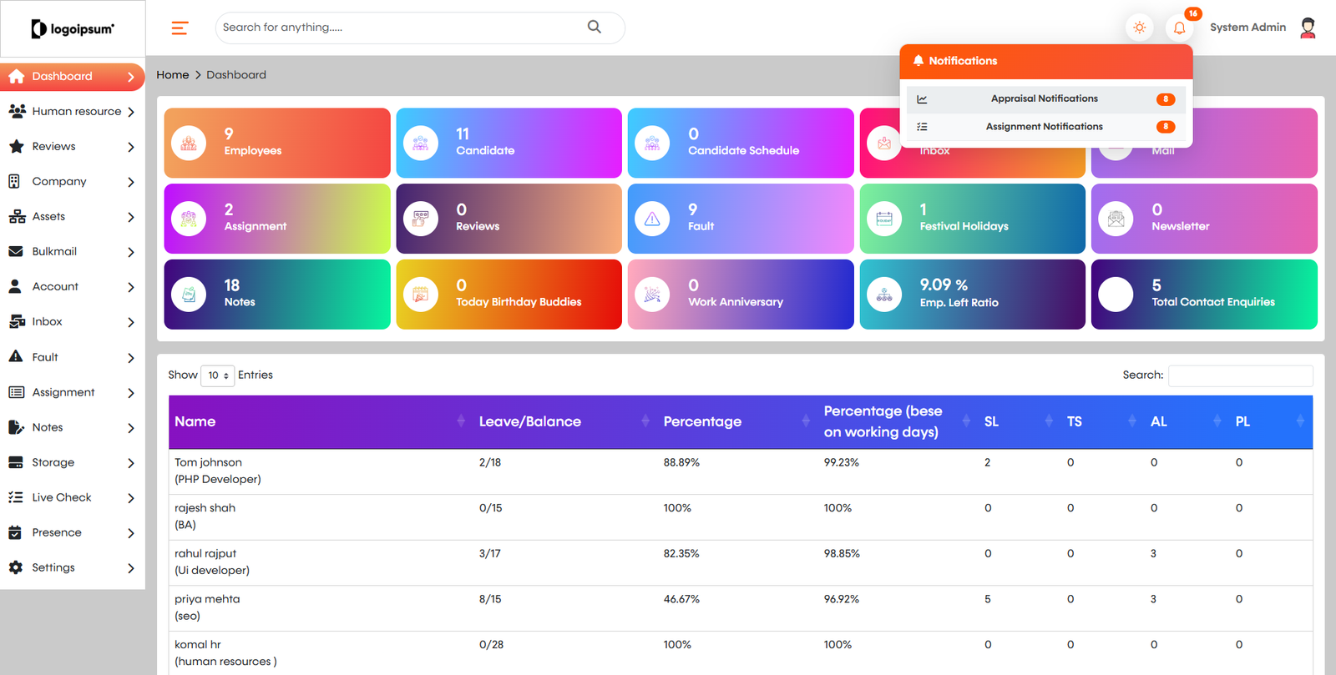Click the Bulkmail envelope sidebar icon

pos(15,251)
